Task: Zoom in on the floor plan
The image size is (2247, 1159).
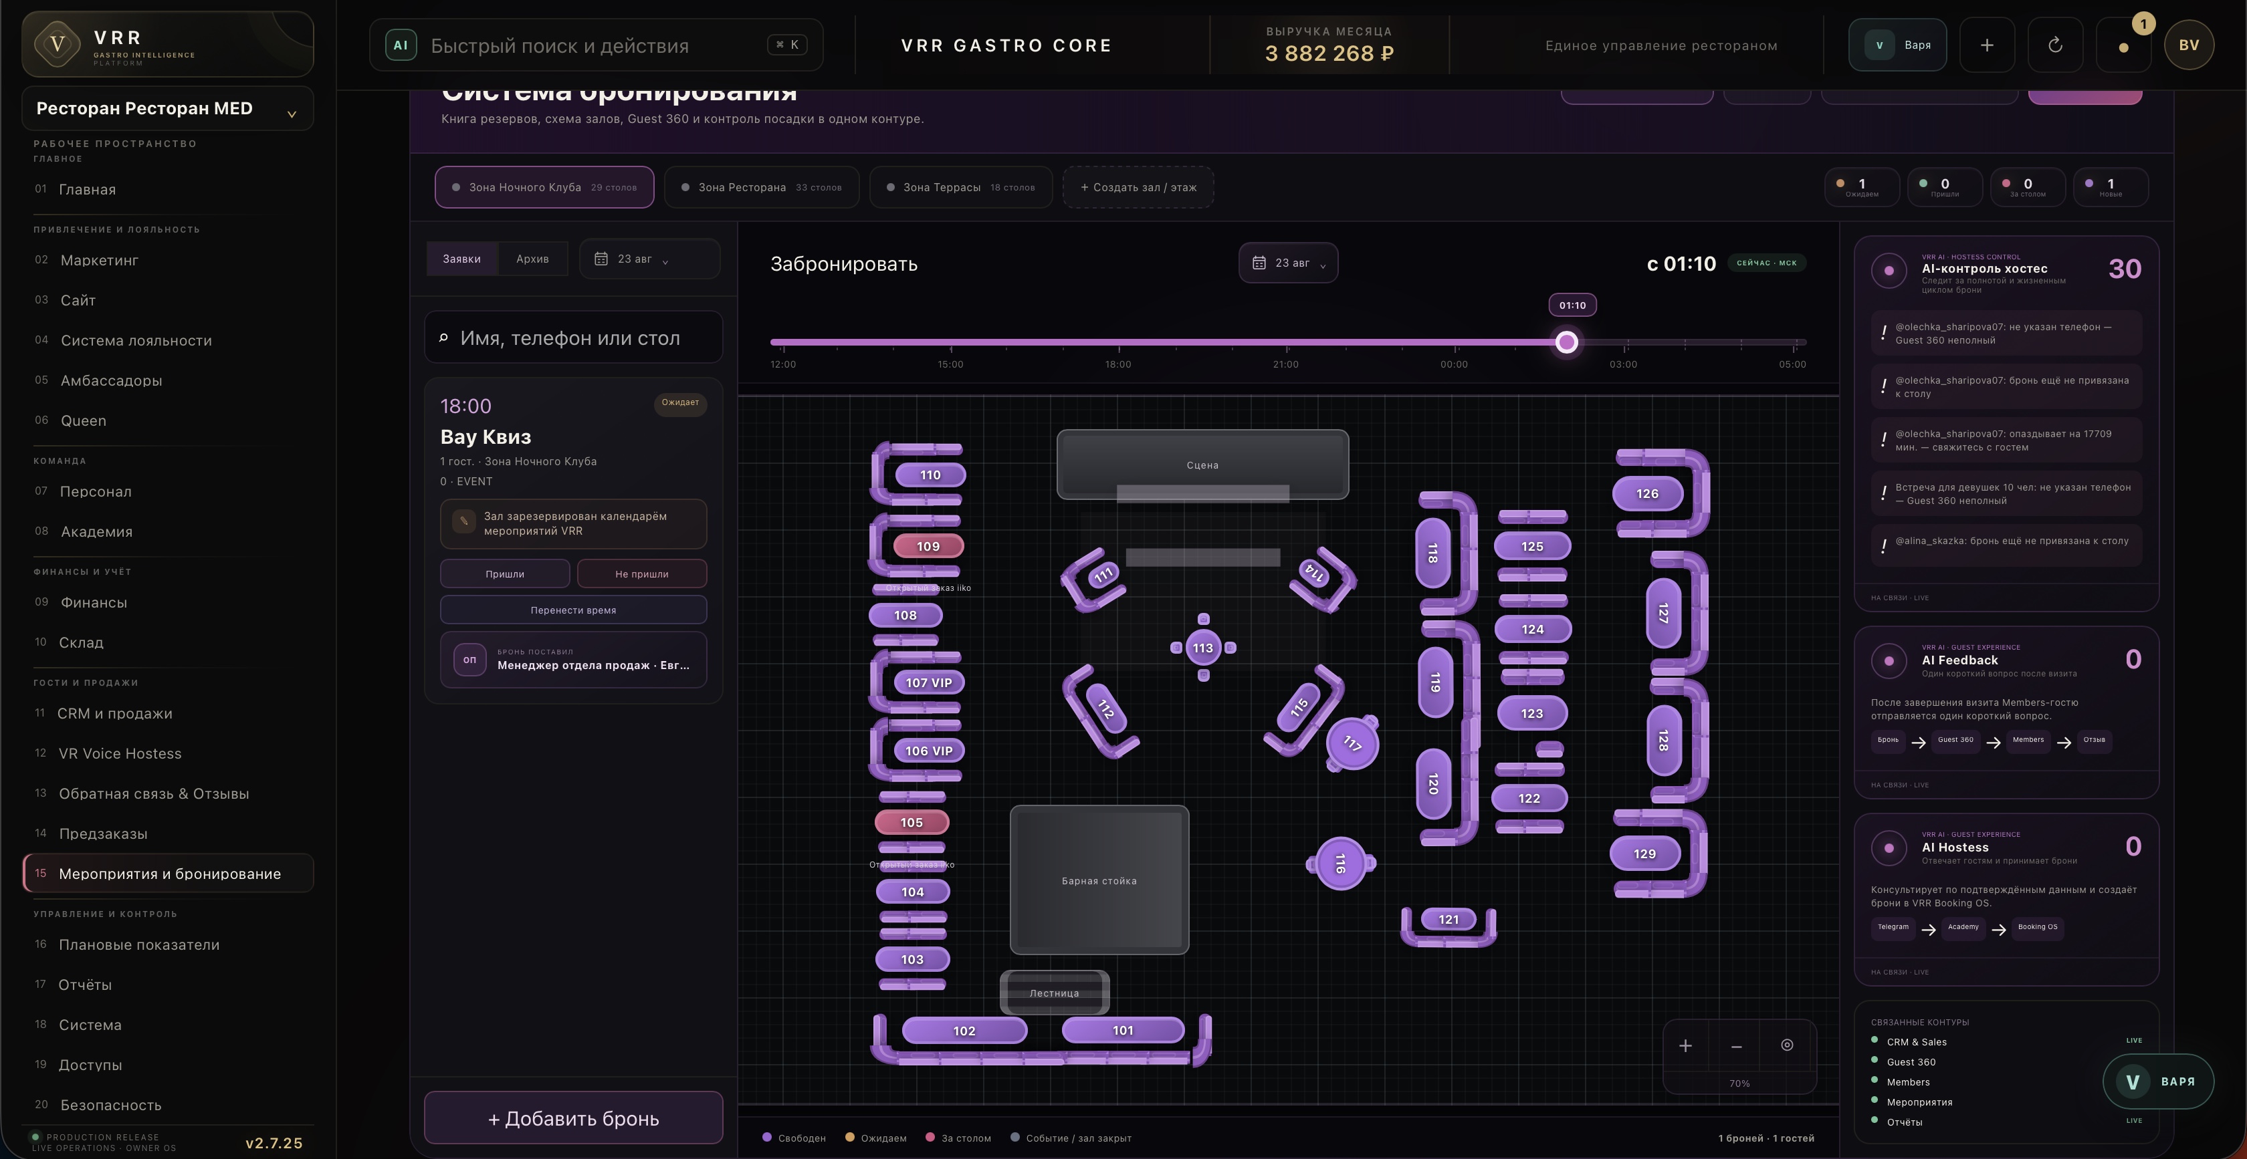Action: pyautogui.click(x=1685, y=1045)
